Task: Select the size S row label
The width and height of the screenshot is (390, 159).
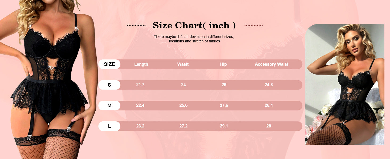Action: 109,85
